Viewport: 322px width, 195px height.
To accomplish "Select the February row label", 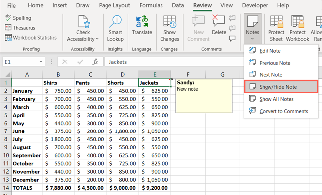I will [27, 99].
